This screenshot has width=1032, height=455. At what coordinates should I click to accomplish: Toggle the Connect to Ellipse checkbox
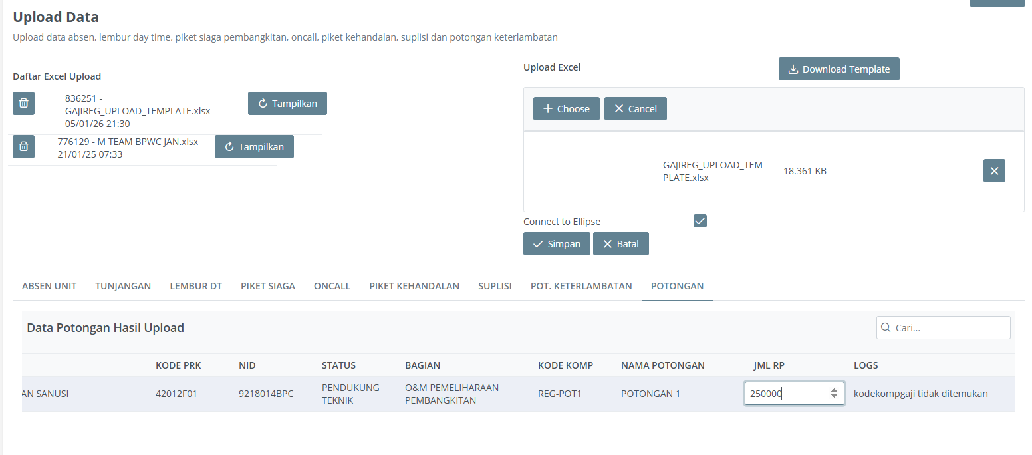(700, 221)
